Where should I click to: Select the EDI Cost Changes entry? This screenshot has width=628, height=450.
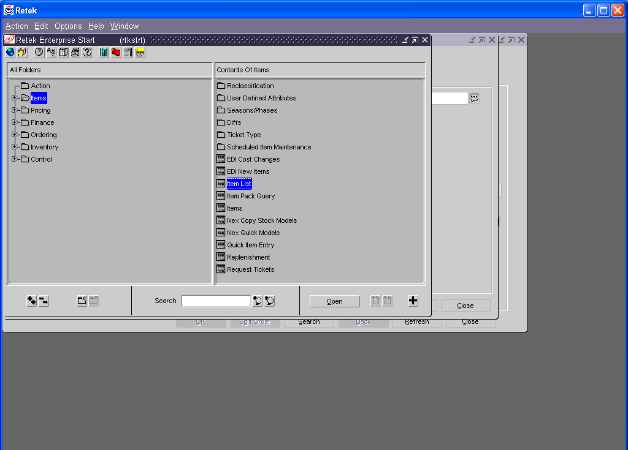coord(253,159)
